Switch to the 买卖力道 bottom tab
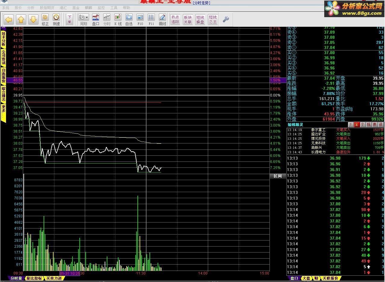The image size is (385, 282). (54, 278)
